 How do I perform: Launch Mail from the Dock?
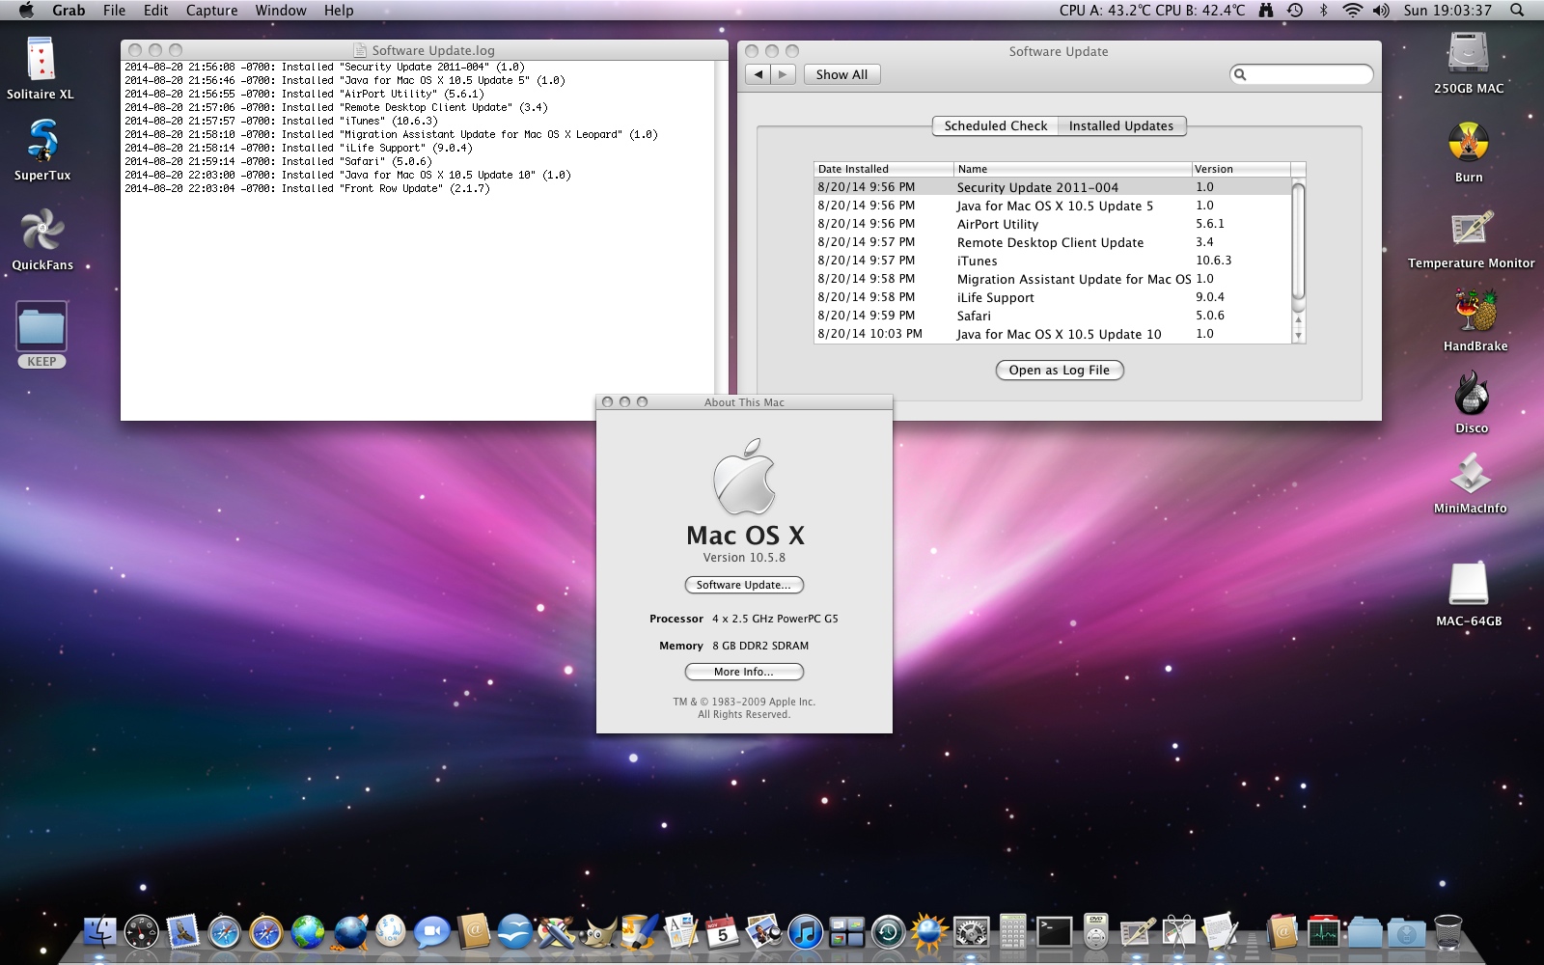point(183,931)
